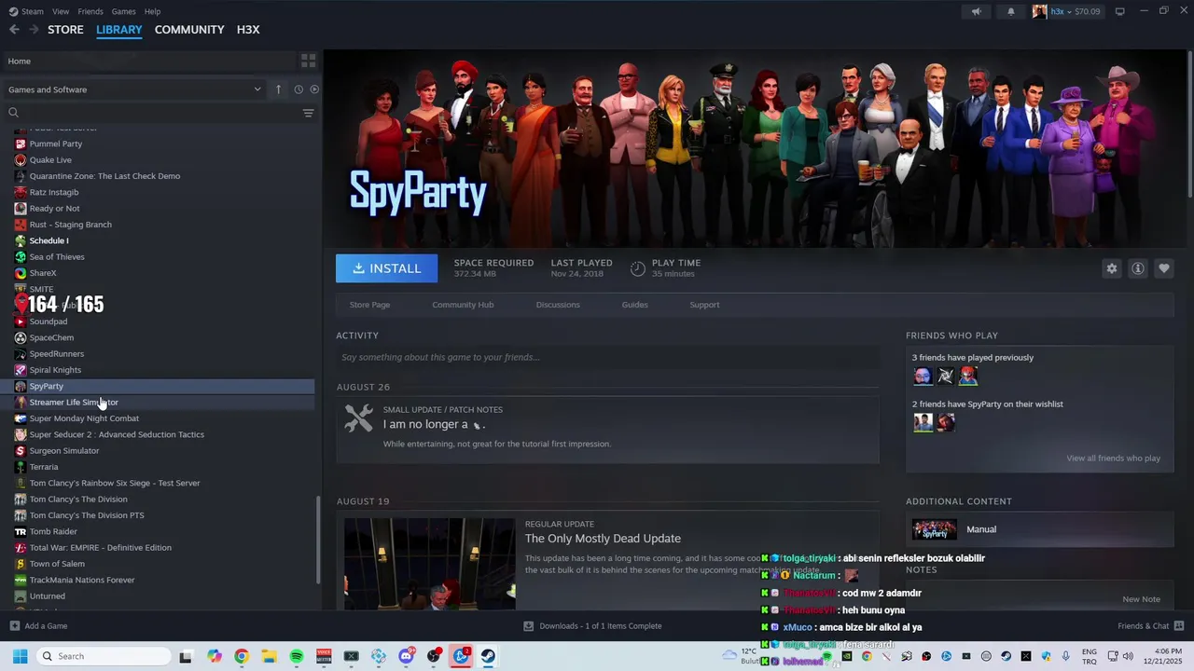Open SpyParty manage settings gear
The width and height of the screenshot is (1194, 671).
click(x=1111, y=268)
